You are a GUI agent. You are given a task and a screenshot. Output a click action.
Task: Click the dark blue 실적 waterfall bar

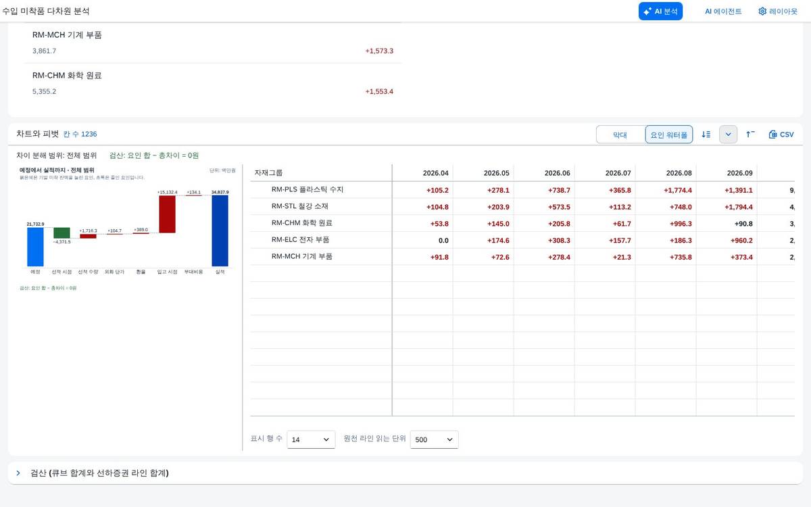click(220, 231)
